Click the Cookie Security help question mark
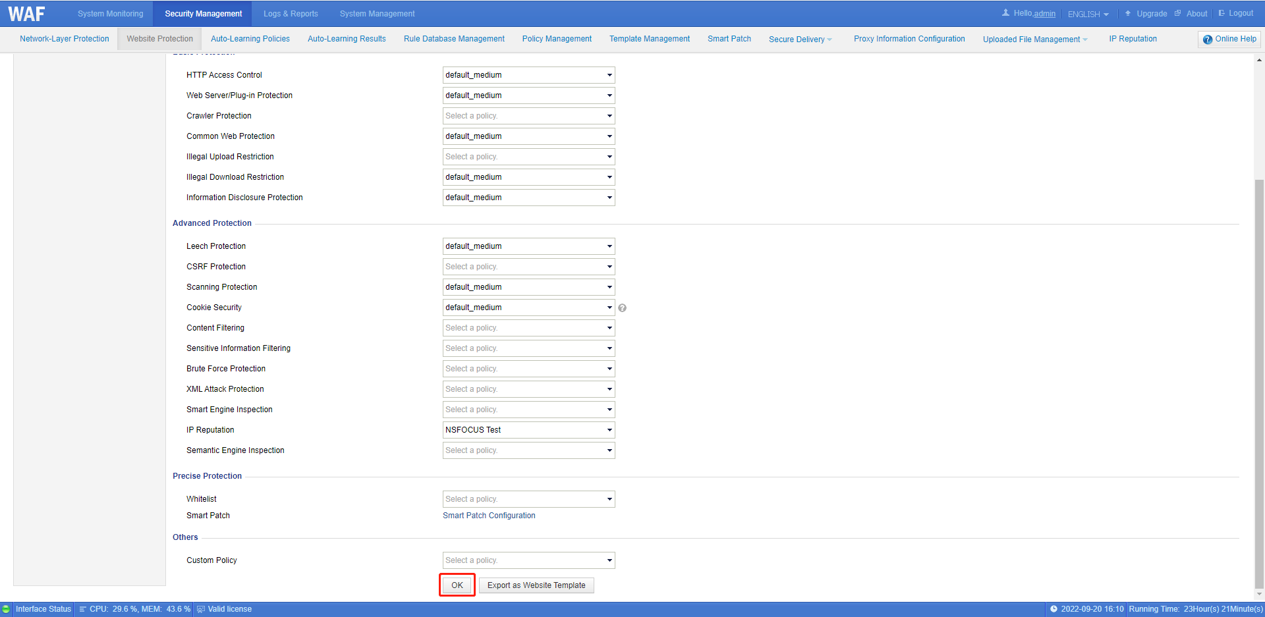The image size is (1265, 617). [622, 308]
